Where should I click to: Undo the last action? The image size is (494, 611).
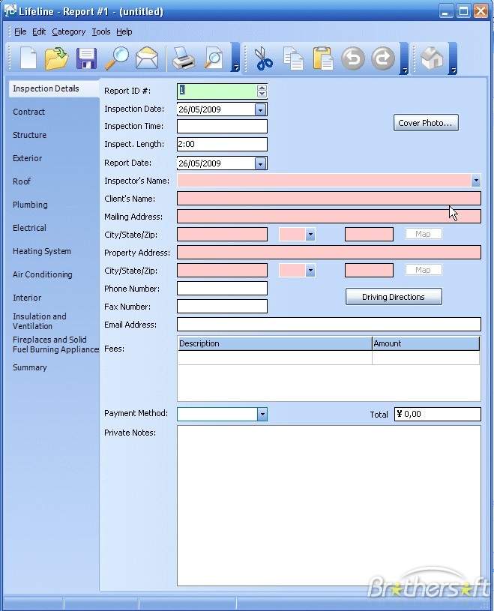353,58
